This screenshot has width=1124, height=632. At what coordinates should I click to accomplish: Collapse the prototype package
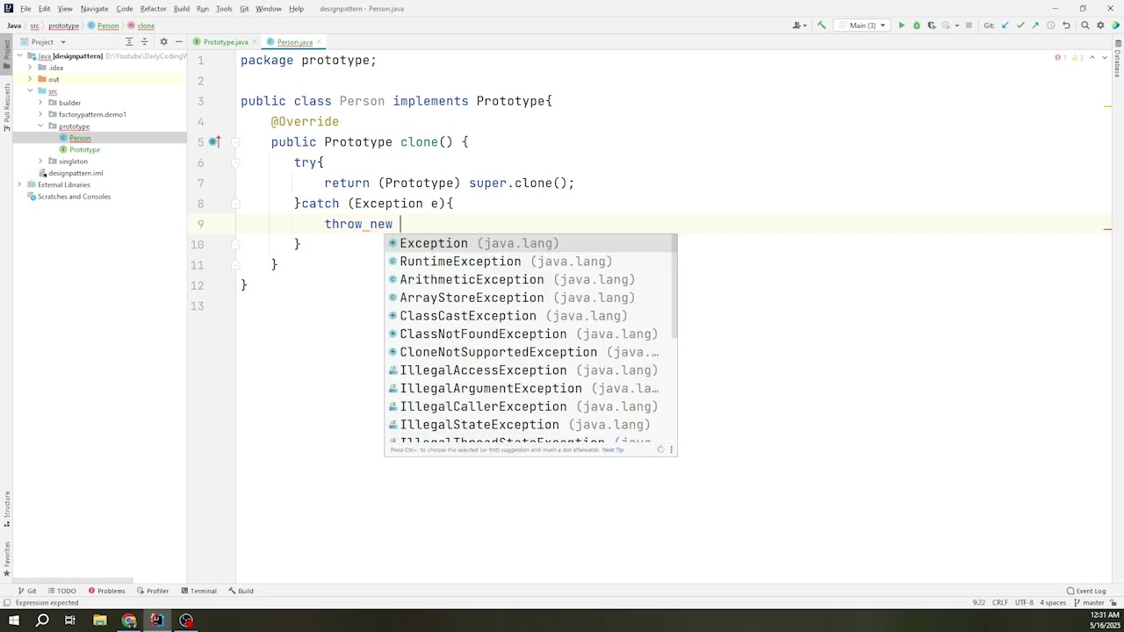pyautogui.click(x=40, y=126)
